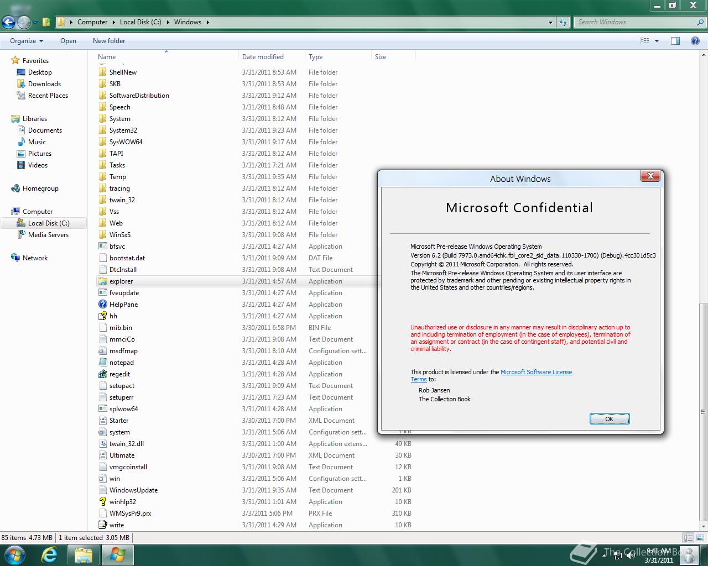This screenshot has height=566, width=708.
Task: Open the Help question mark icon
Action: (695, 41)
